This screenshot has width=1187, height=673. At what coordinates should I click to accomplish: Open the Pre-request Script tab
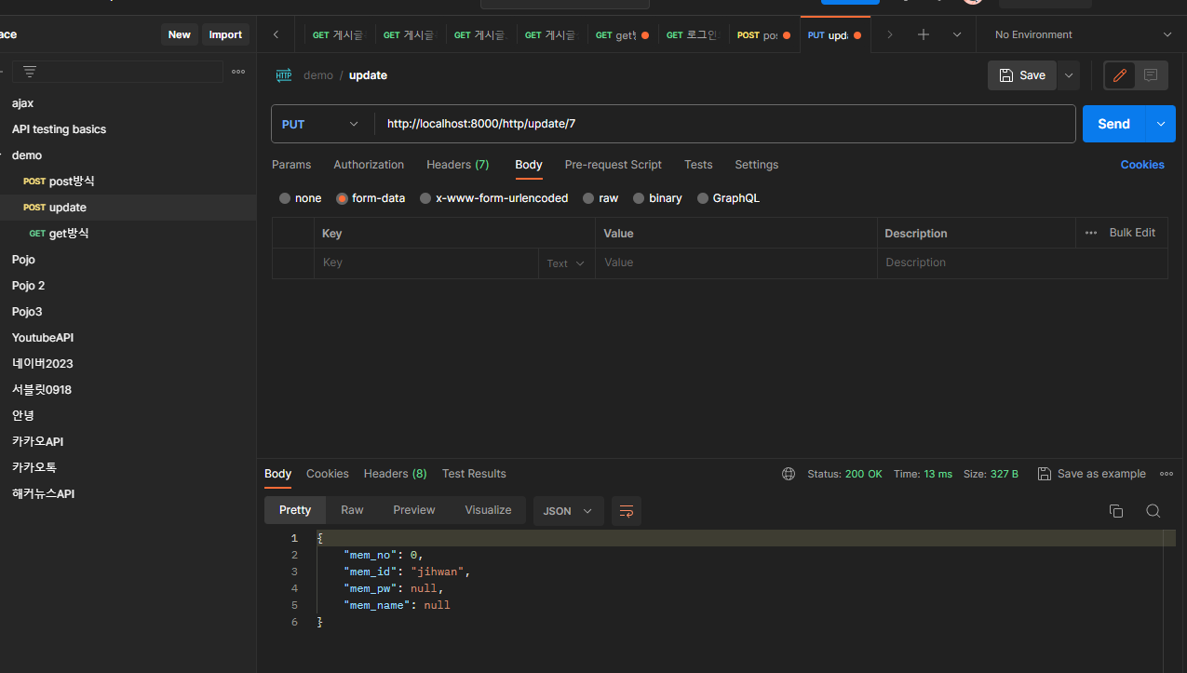614,165
